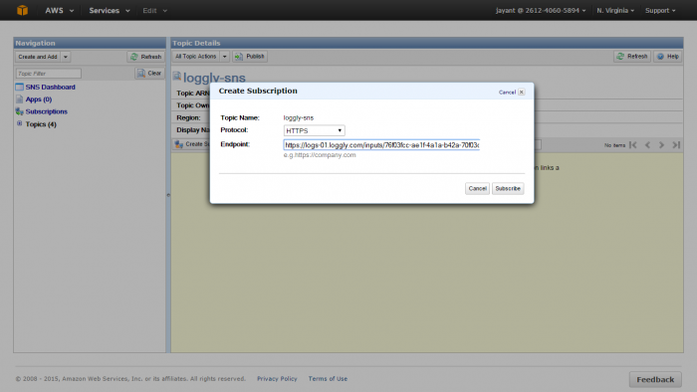Go to last page of subscriptions

point(676,145)
